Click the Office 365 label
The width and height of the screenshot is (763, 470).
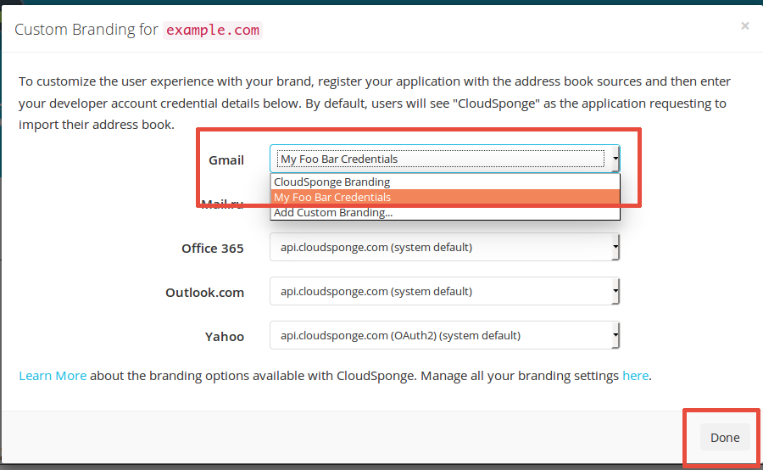(213, 249)
